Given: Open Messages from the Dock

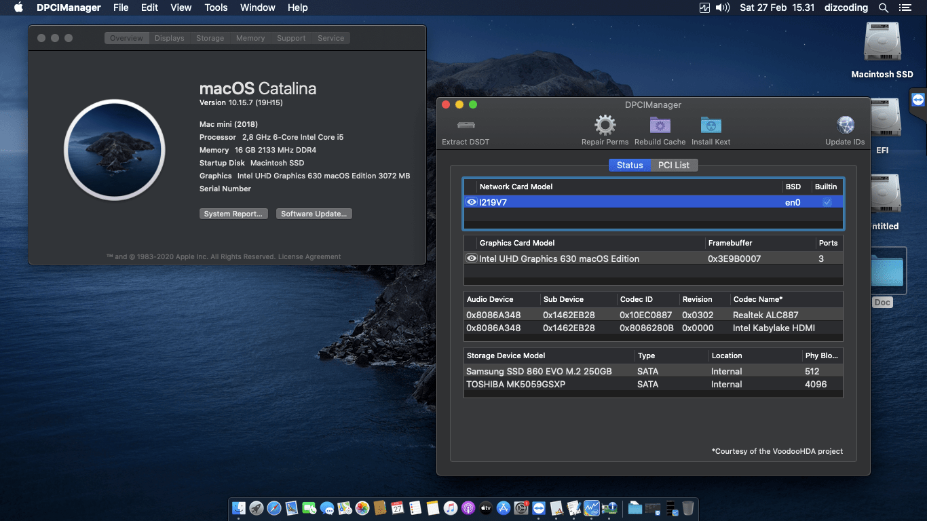Looking at the screenshot, I should pyautogui.click(x=327, y=508).
